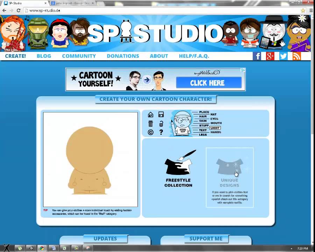315x252 pixels.
Task: Click the floppy disk save icon
Action: [161, 114]
